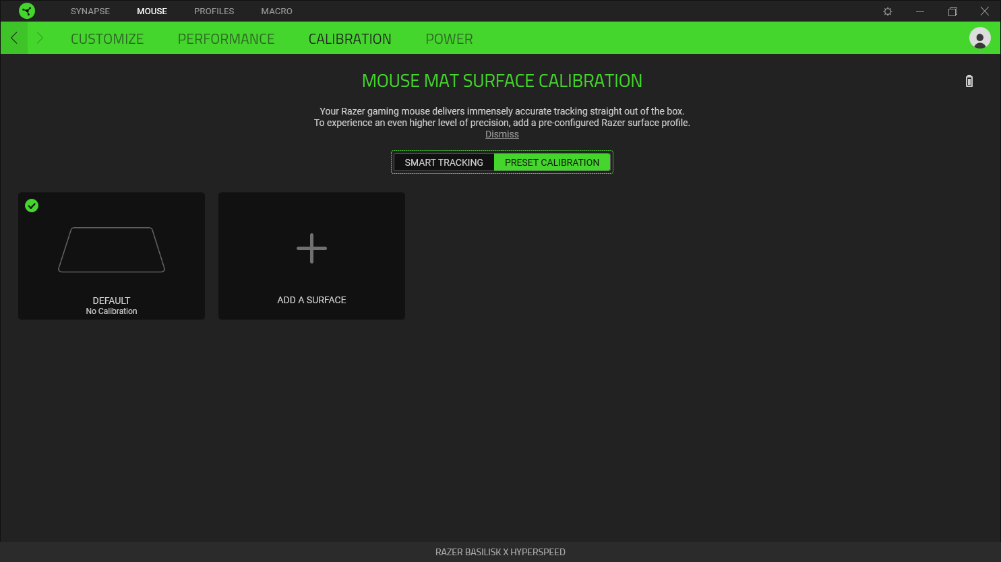Click the plus icon to add a surface

pos(311,248)
